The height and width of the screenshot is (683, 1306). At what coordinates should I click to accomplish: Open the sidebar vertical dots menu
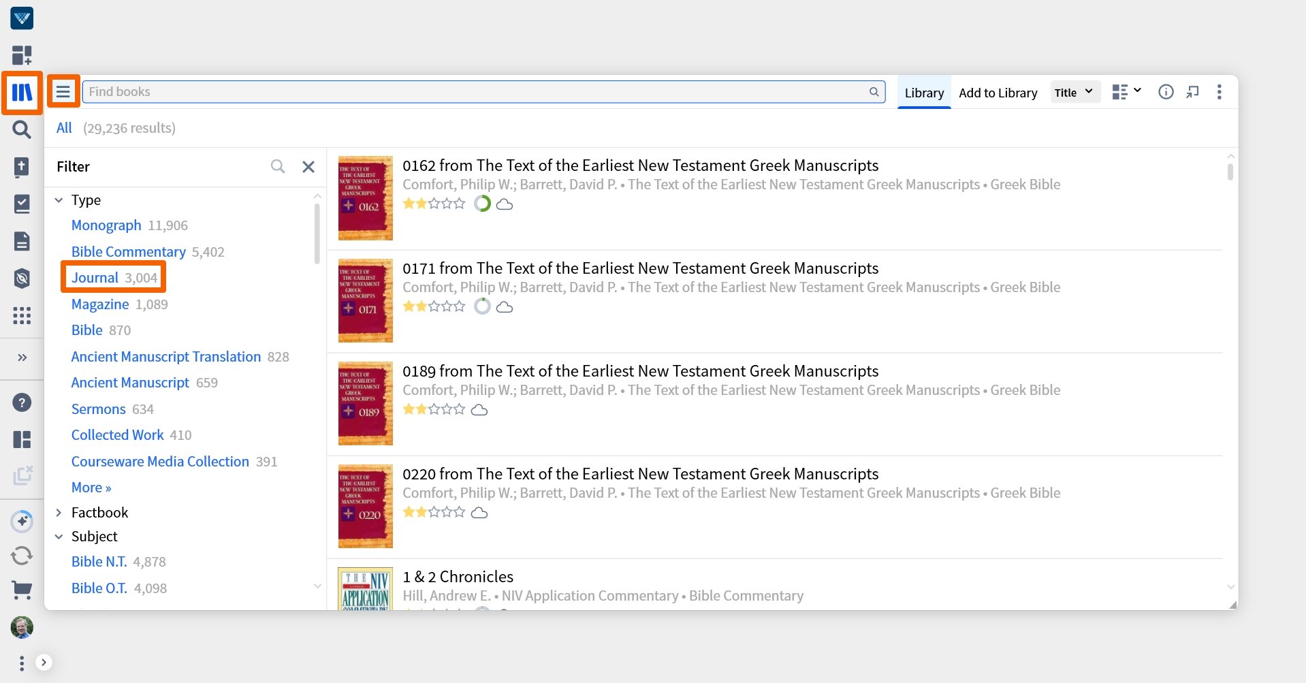pyautogui.click(x=22, y=663)
